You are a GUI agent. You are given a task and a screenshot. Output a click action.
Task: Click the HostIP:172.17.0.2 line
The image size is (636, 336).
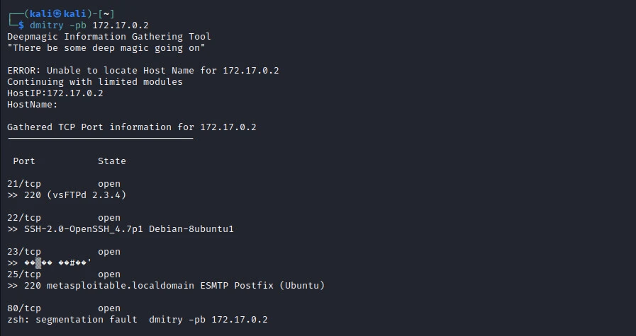55,93
